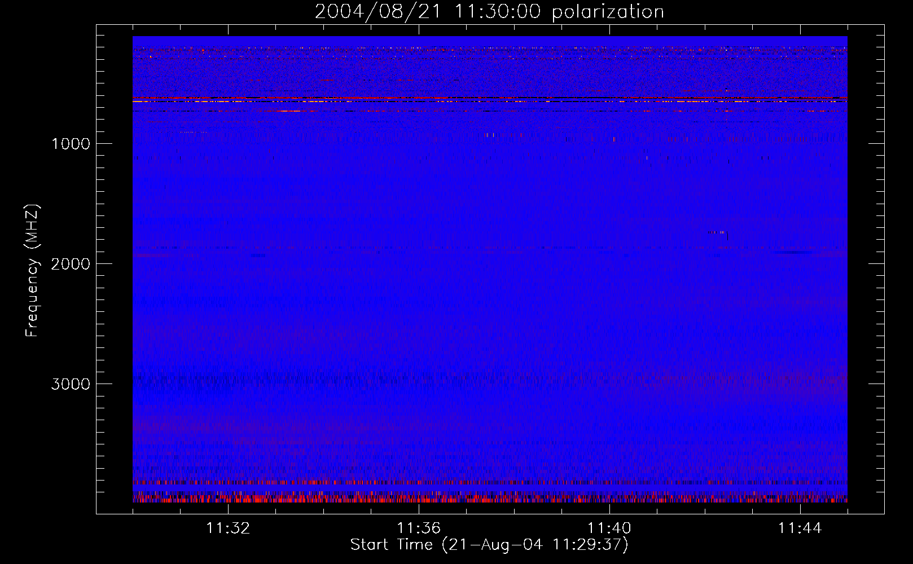Click the 2000 frequency tick label
Screen dimensions: 913x564
[71, 264]
